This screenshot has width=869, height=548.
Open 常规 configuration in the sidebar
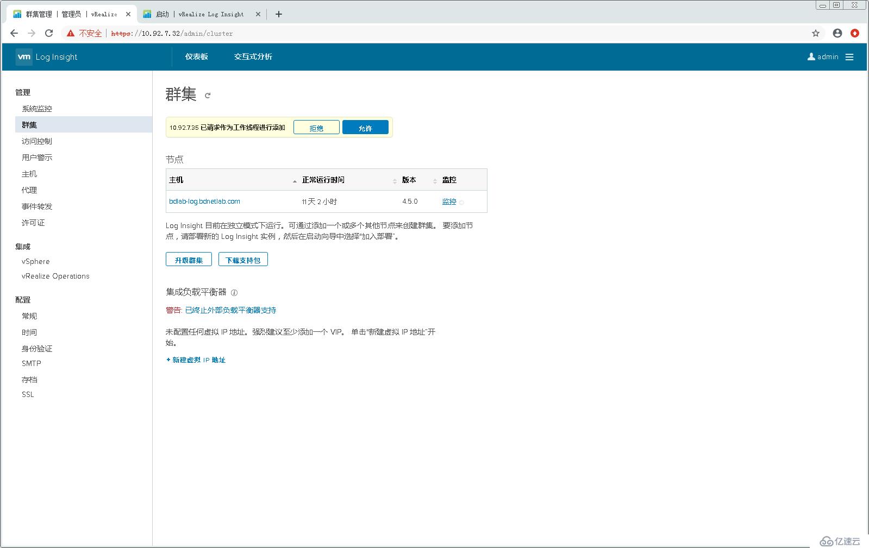[x=29, y=316]
